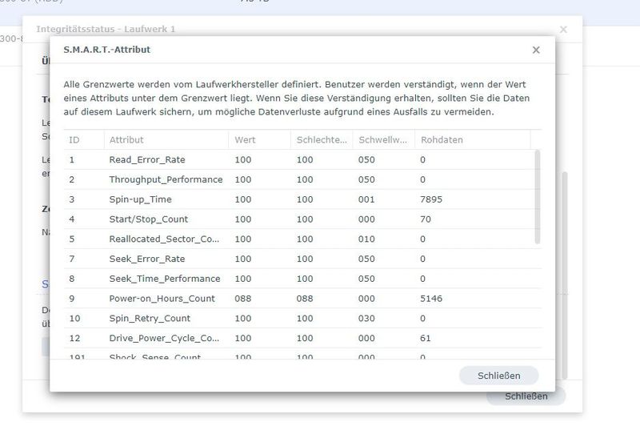Viewport: 640px width, 426px height.
Task: Click the attribute table vertical scrollbar
Action: tap(538, 197)
